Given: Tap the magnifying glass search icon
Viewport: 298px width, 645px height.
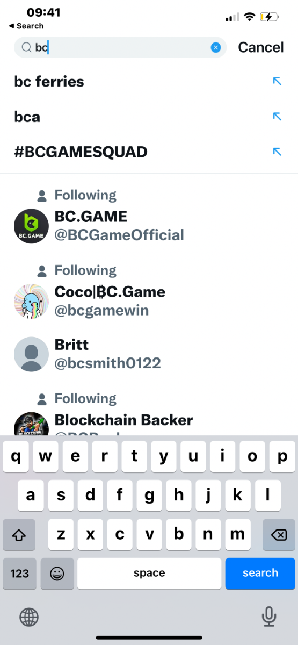Looking at the screenshot, I should coord(26,48).
